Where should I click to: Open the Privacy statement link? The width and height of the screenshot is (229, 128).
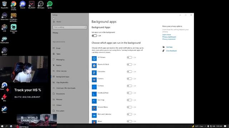(x=169, y=39)
